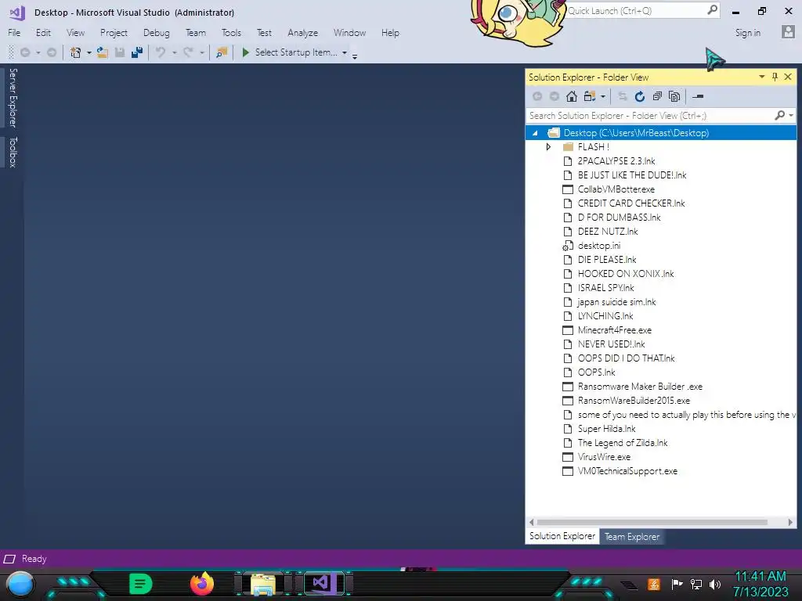Select Minecraft4Free.exe file

pos(614,330)
